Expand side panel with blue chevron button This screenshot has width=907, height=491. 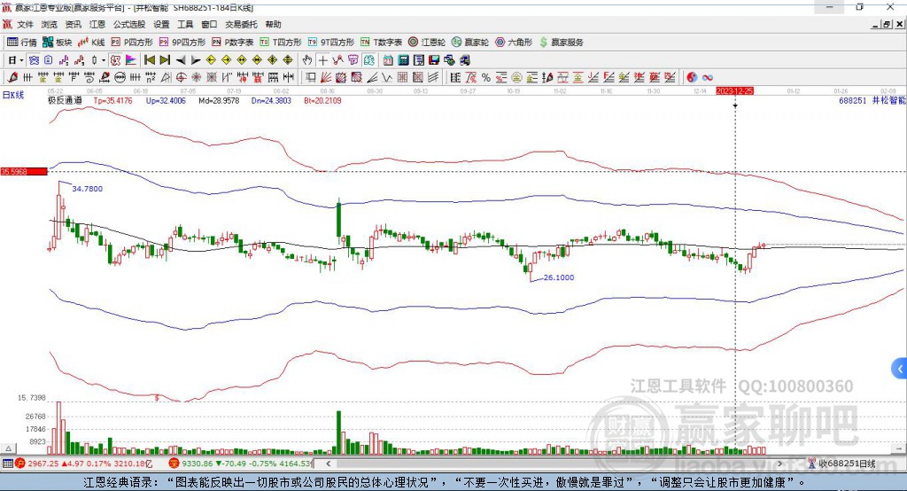900,369
